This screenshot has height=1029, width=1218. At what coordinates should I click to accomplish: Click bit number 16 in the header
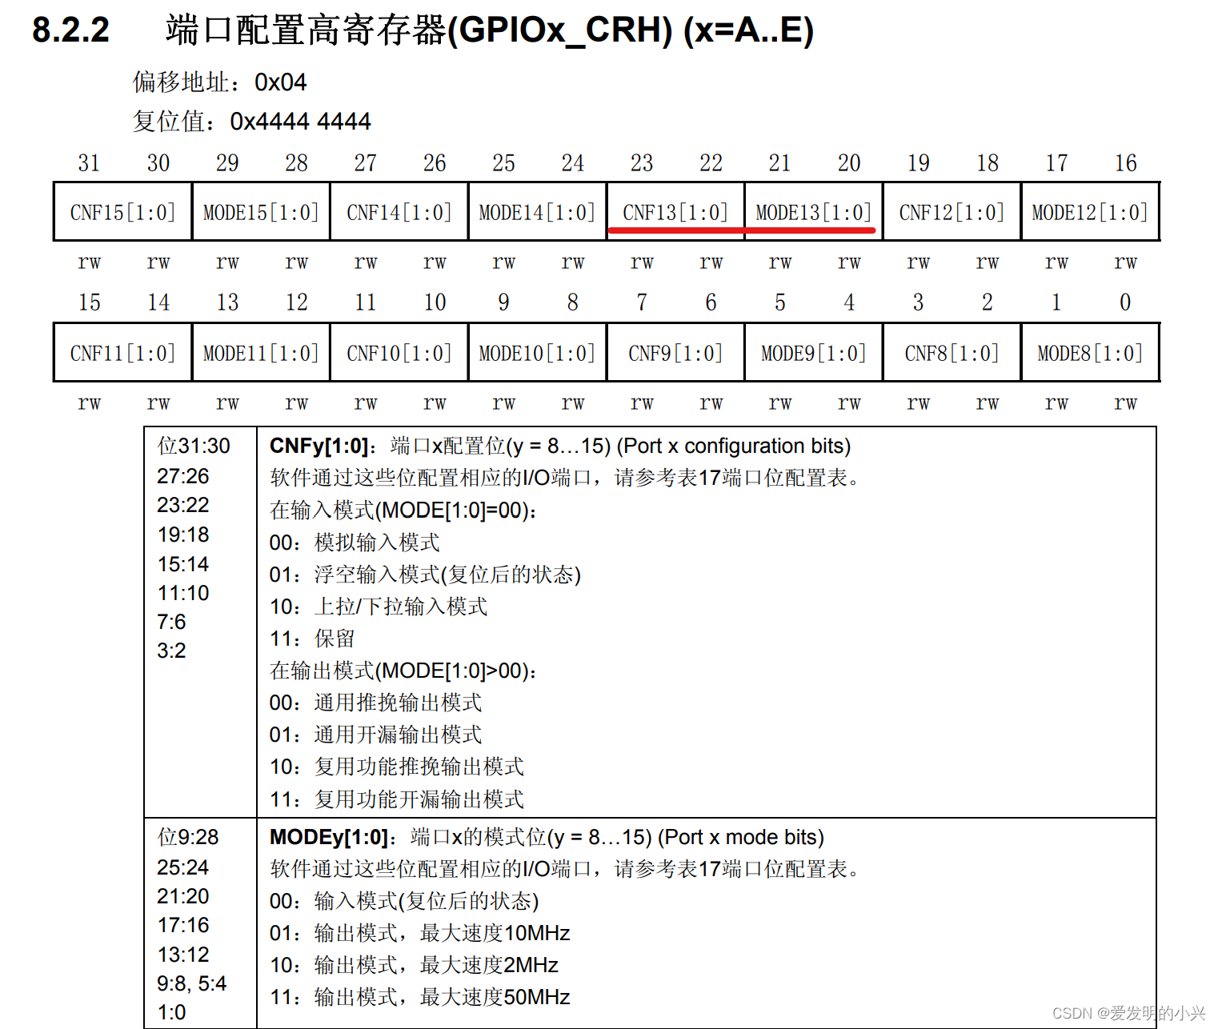[1125, 163]
